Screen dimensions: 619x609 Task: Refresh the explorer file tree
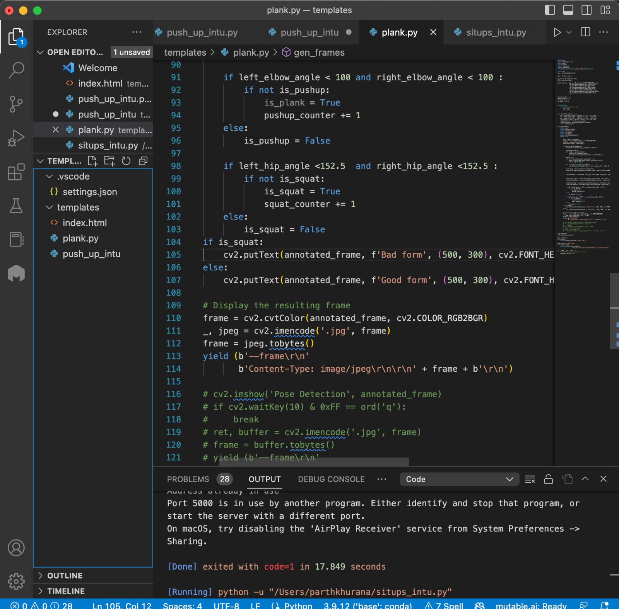[126, 161]
